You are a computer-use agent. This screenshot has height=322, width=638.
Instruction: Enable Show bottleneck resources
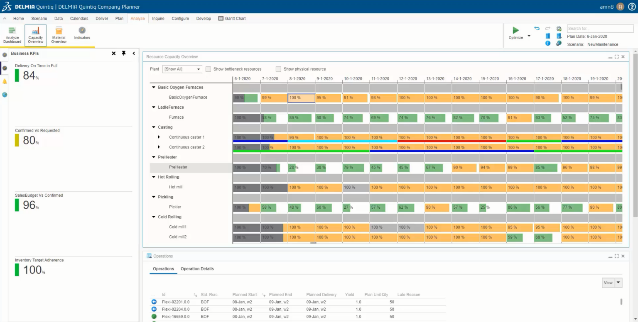(208, 69)
